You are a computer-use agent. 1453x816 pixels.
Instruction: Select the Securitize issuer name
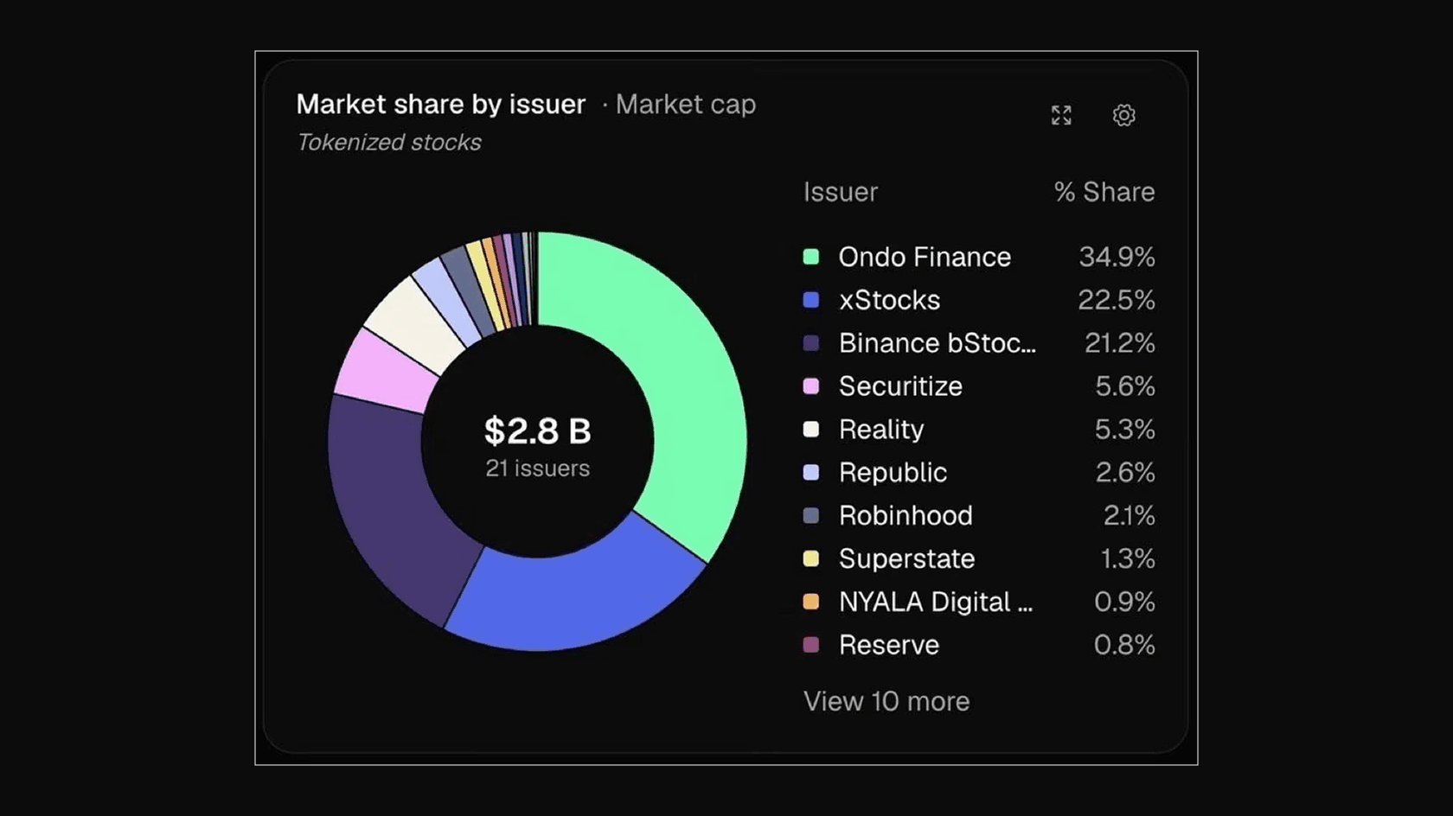[x=900, y=386]
